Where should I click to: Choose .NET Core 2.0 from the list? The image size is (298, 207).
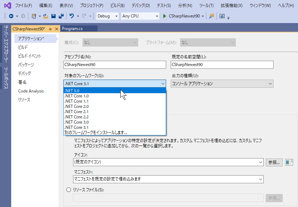115,106
